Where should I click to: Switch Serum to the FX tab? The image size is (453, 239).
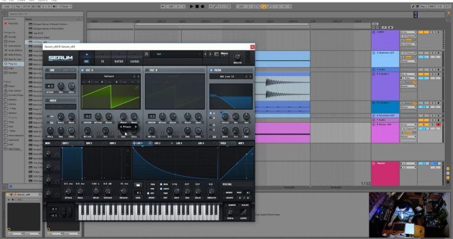103,58
